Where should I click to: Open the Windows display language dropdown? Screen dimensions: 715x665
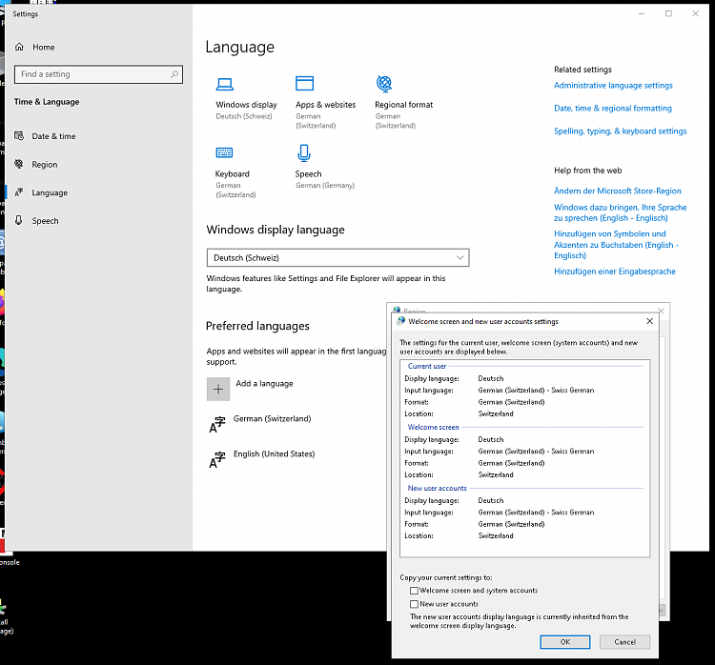[x=337, y=257]
